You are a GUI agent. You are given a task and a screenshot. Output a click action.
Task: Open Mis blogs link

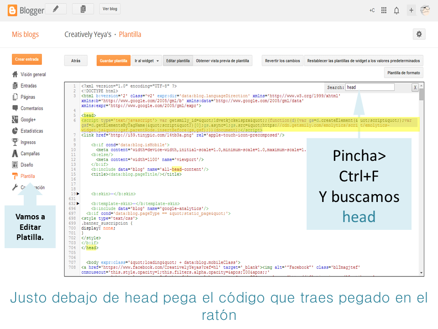(26, 34)
